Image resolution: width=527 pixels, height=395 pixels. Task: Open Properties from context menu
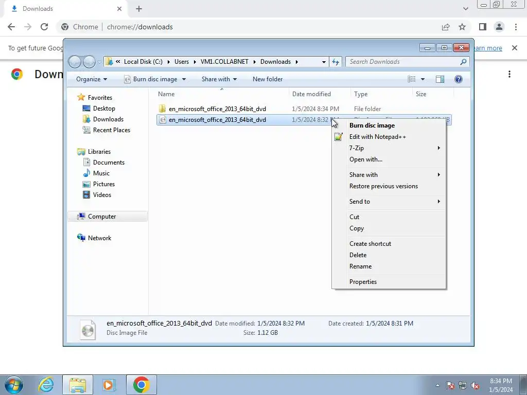pyautogui.click(x=363, y=282)
